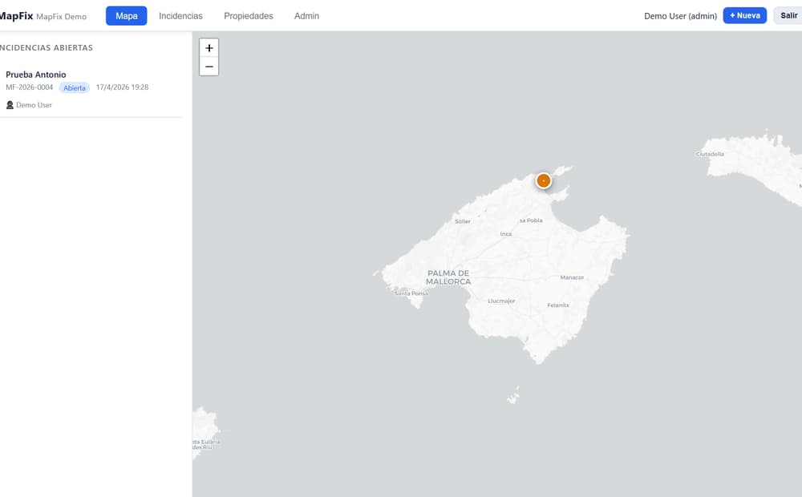Zoom out of the map
Image resolution: width=802 pixels, height=497 pixels.
tap(209, 67)
